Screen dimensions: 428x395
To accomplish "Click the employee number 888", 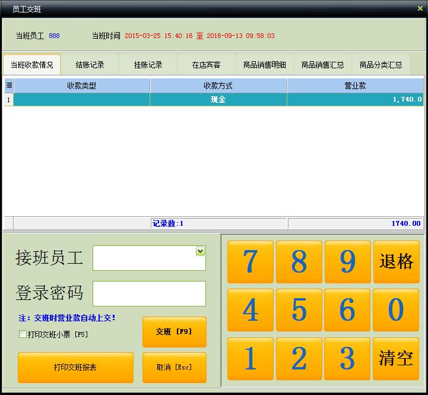I will click(x=54, y=36).
